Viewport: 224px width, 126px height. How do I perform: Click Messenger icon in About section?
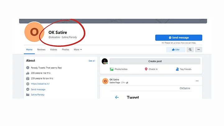click(28, 89)
